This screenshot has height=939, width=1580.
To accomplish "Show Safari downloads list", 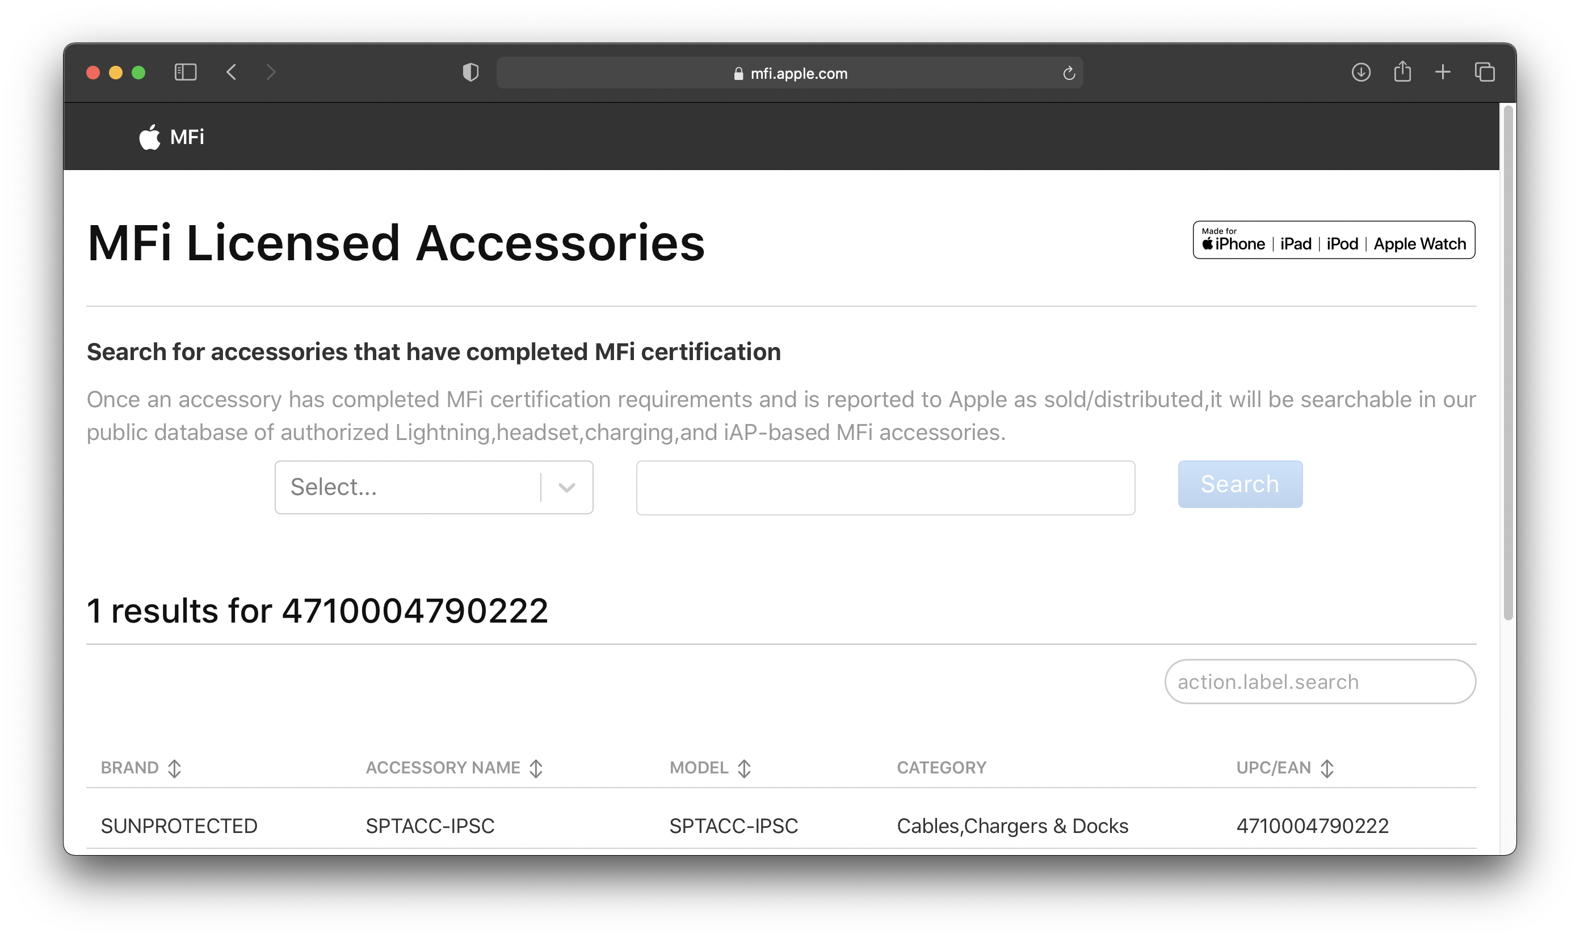I will pyautogui.click(x=1361, y=72).
